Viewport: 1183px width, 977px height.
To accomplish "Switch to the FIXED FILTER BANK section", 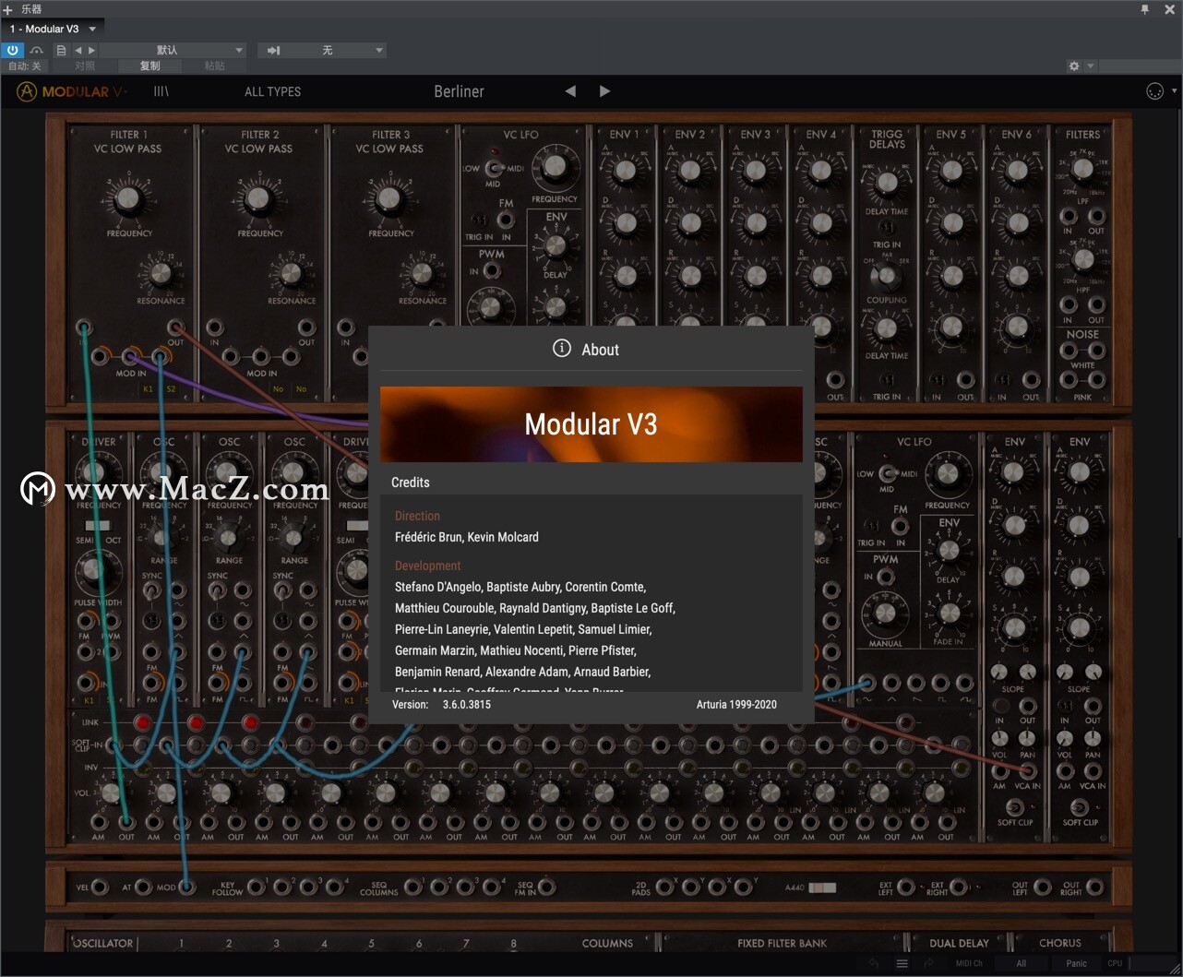I will tap(782, 943).
